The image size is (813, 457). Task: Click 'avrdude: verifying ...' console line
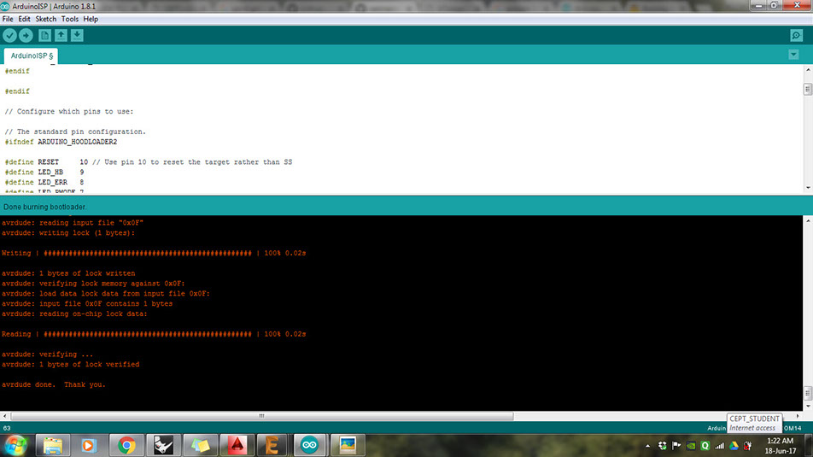point(47,354)
